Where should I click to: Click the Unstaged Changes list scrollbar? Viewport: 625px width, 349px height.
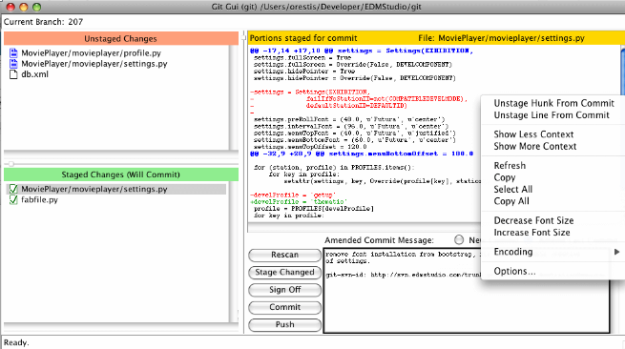pos(234,97)
